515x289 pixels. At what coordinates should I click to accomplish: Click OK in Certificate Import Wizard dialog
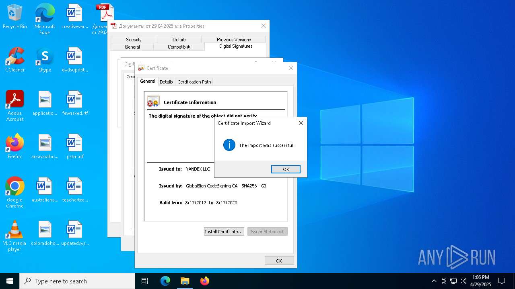point(286,169)
